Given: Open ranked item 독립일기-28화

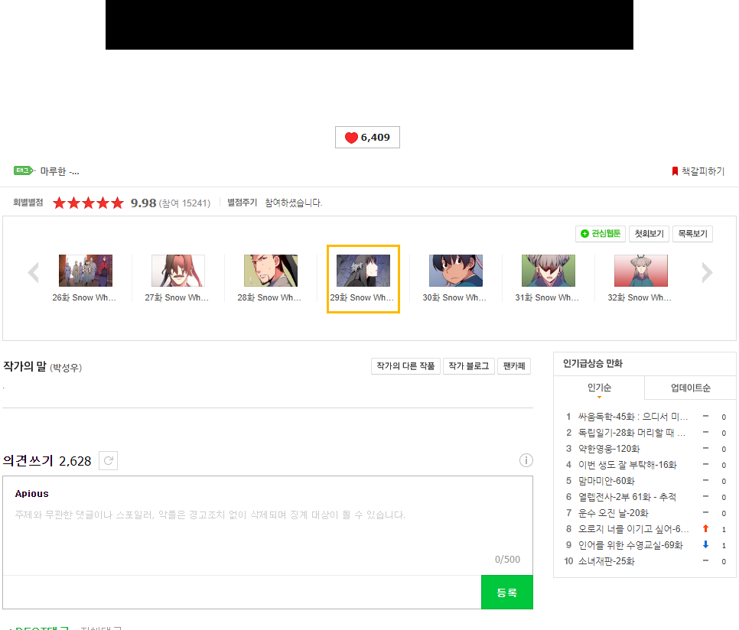Looking at the screenshot, I should pos(632,433).
